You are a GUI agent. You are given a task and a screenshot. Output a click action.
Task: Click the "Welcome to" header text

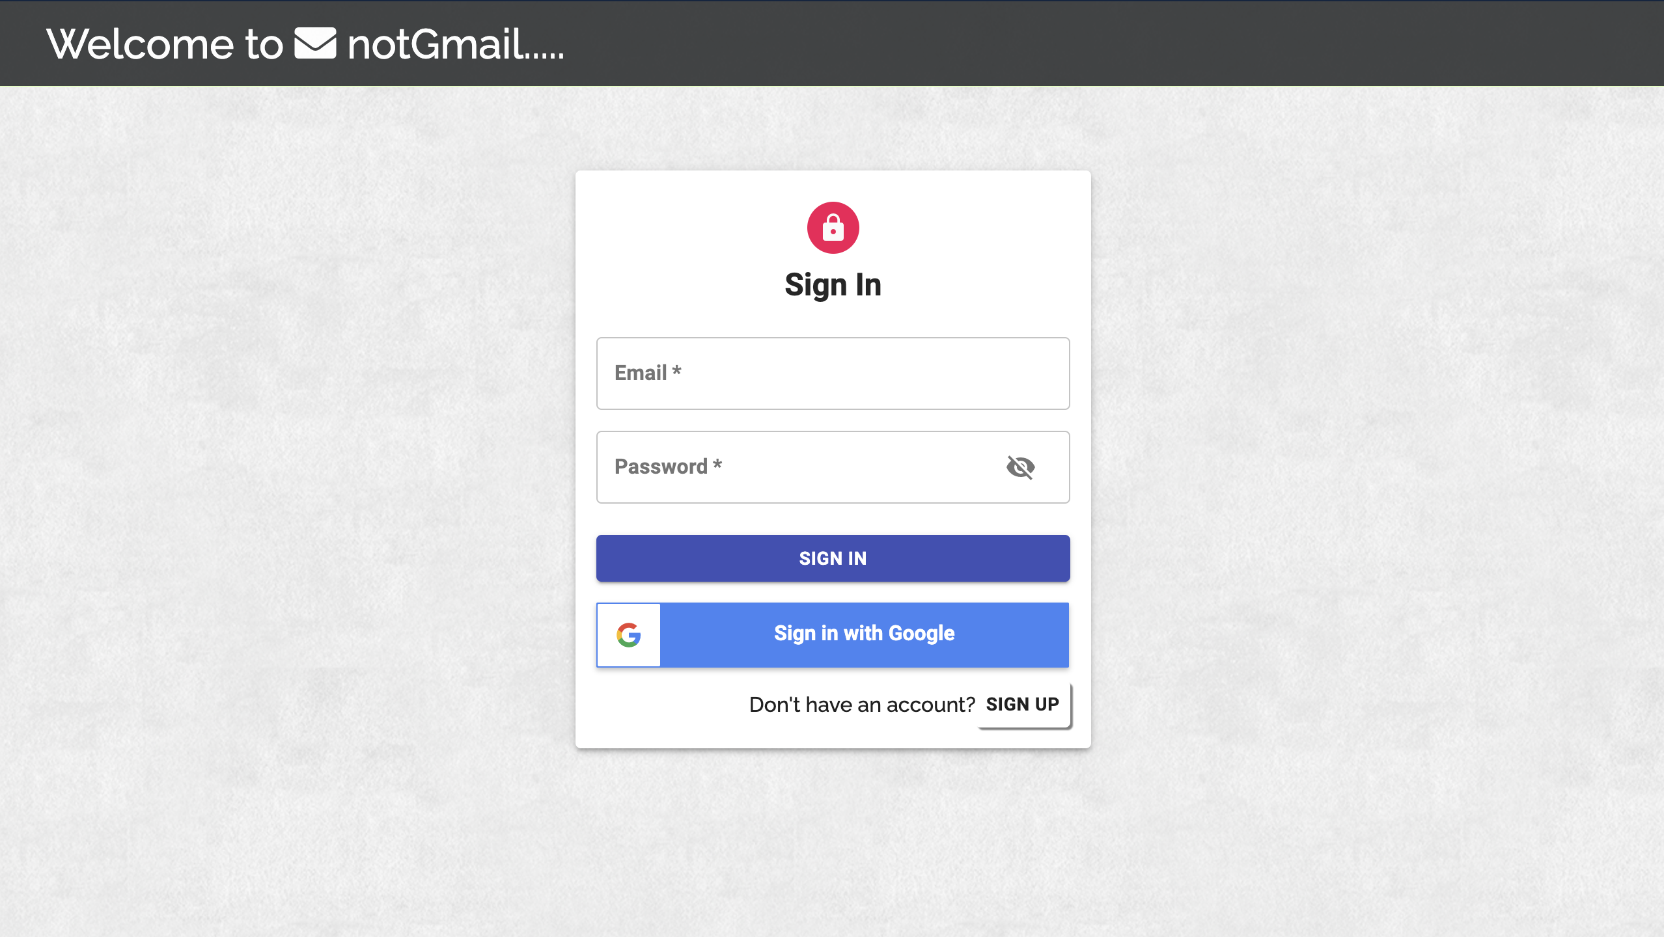165,44
